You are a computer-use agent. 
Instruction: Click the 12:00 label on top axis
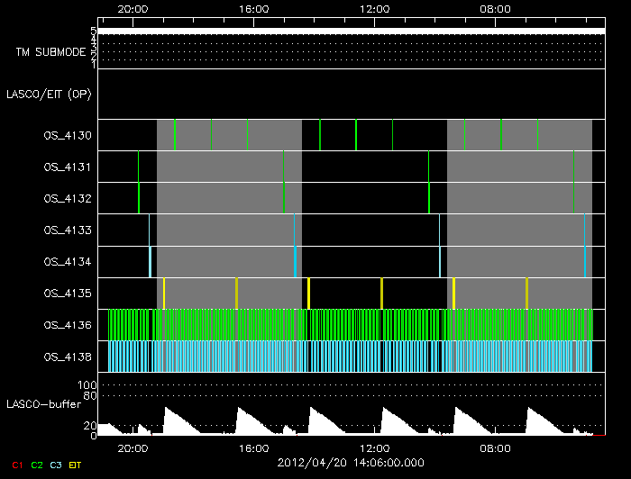click(375, 9)
